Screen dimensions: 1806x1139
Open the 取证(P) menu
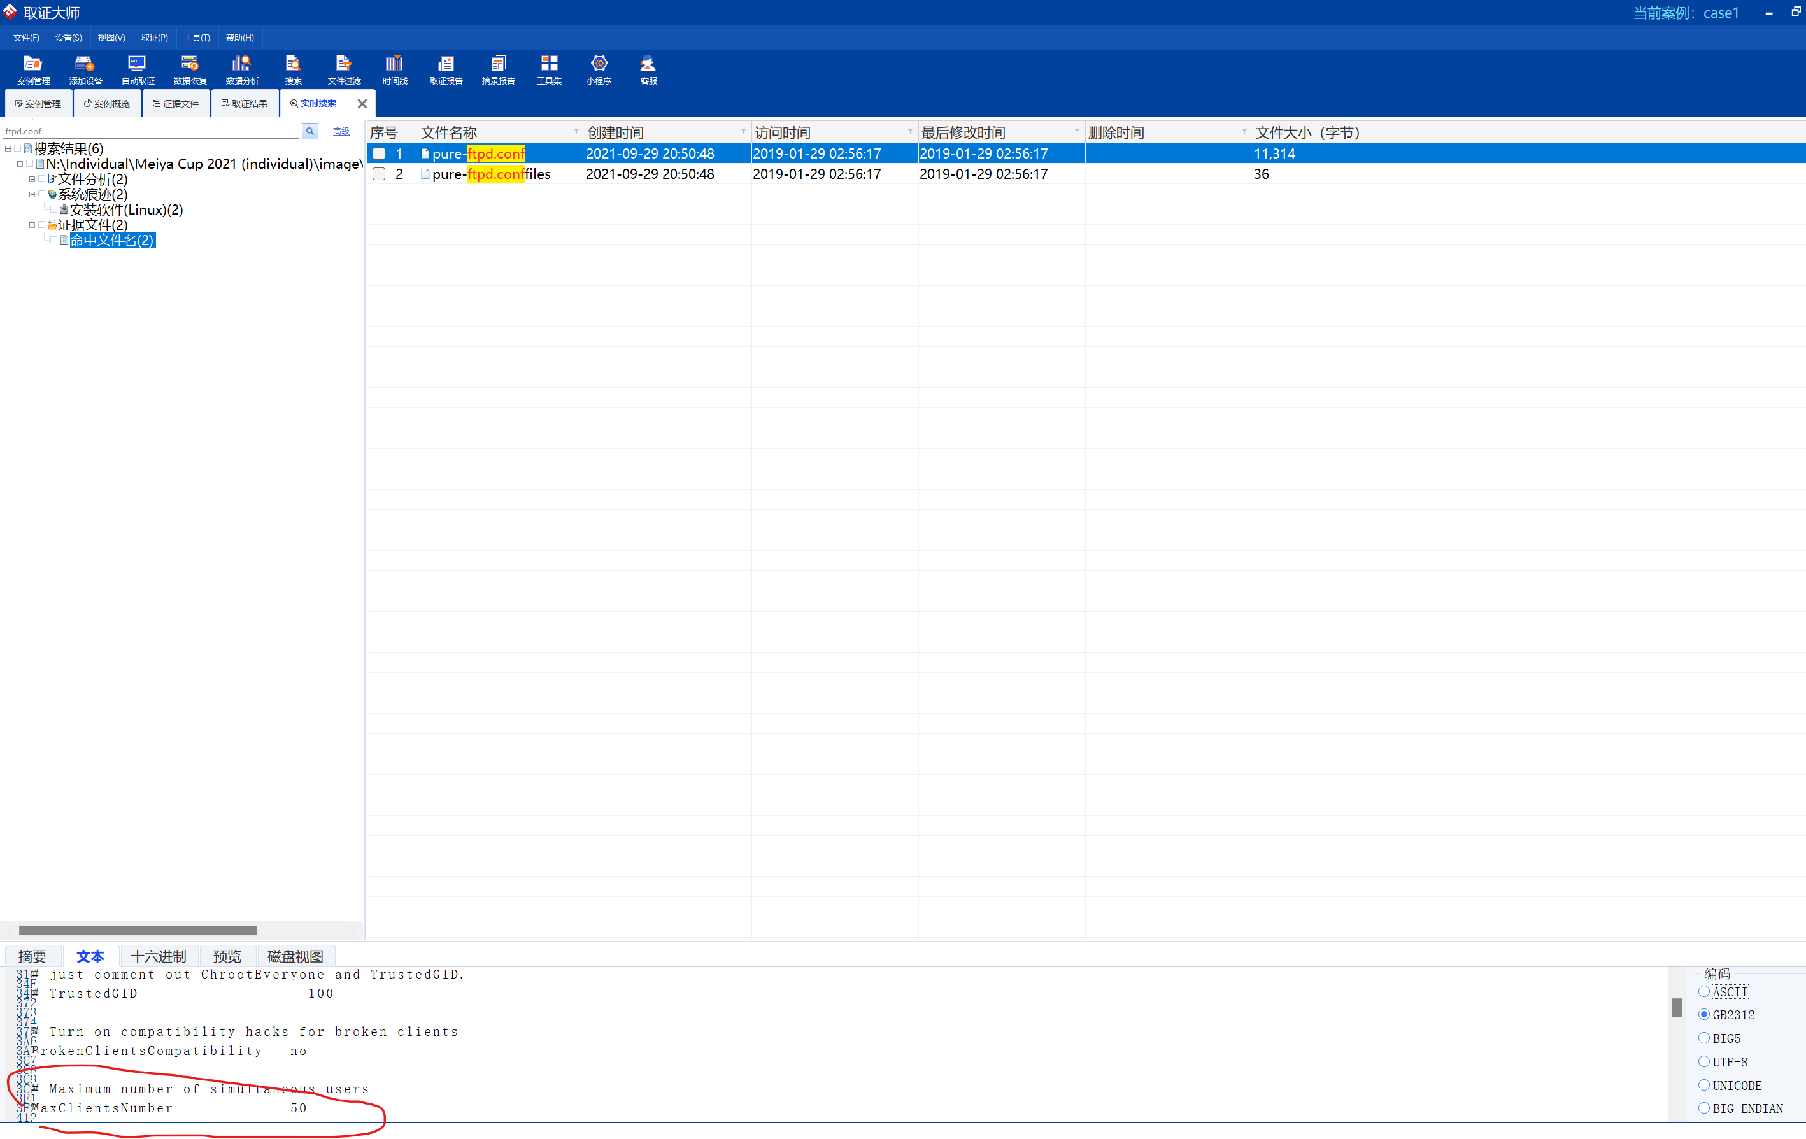tap(153, 38)
